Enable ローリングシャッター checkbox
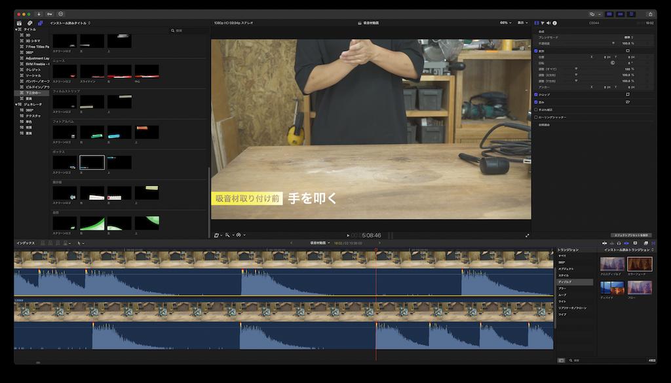Viewport: 671px width, 383px height. pyautogui.click(x=536, y=117)
